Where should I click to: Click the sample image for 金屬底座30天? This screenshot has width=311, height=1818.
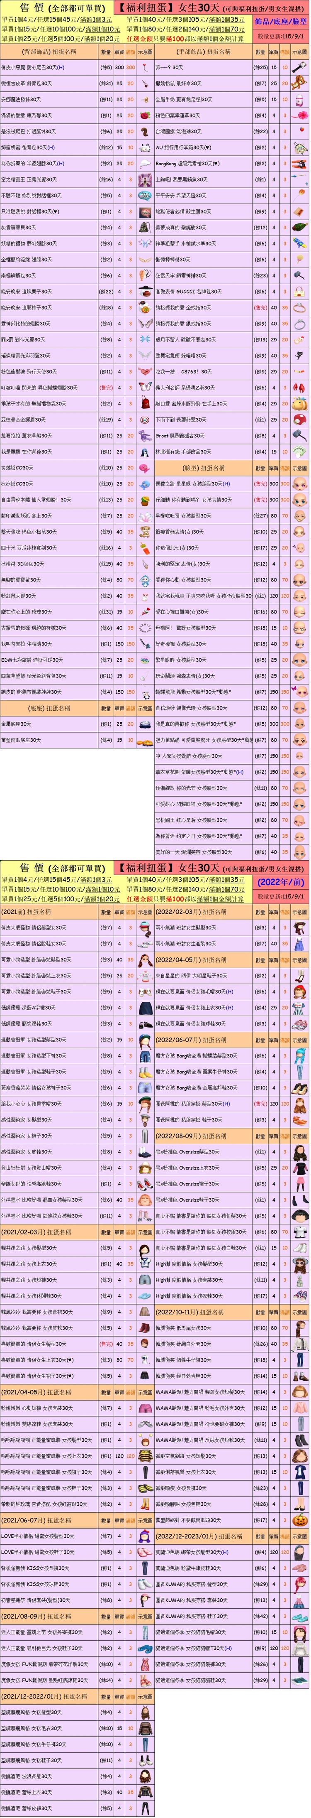tap(145, 724)
